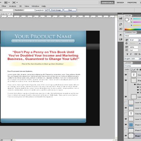This screenshot has width=141, height=141.
Task: Toggle Effects visibility eye under the shape layer
Action: (135, 85)
